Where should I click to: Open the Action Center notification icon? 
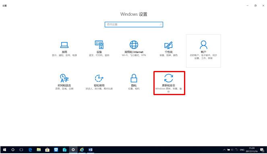(x=262, y=150)
